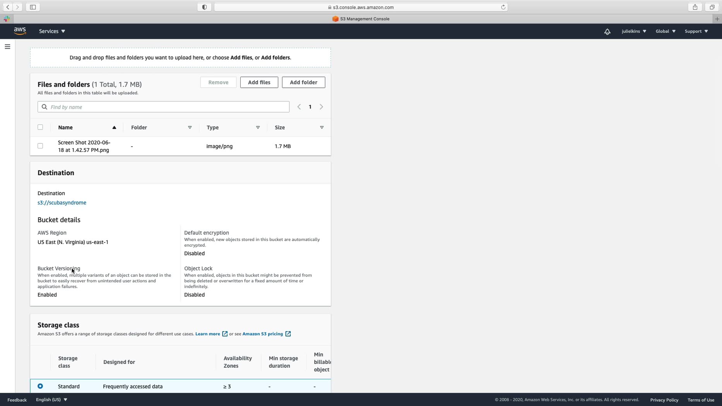
Task: Check the Screen Shot 2020-06-18 file row
Action: (x=40, y=146)
